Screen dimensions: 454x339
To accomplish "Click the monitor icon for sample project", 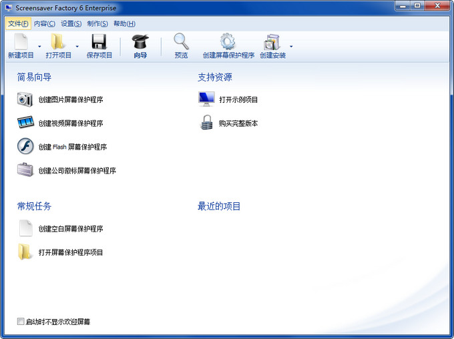I will click(x=206, y=99).
